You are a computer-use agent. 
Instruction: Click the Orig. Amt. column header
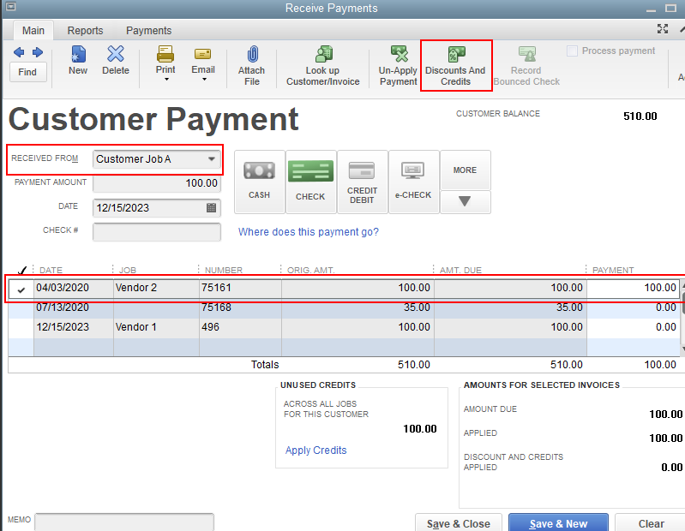pos(310,270)
